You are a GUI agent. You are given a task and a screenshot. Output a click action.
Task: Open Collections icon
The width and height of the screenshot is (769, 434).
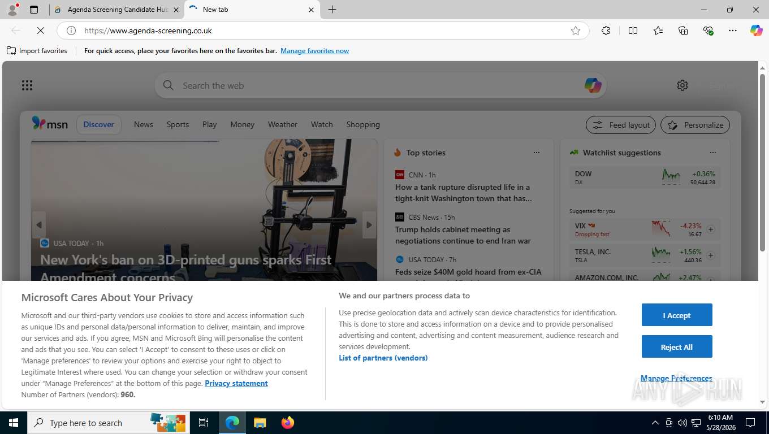coord(683,31)
